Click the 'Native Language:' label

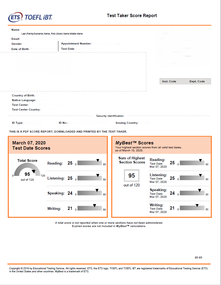point(24,100)
